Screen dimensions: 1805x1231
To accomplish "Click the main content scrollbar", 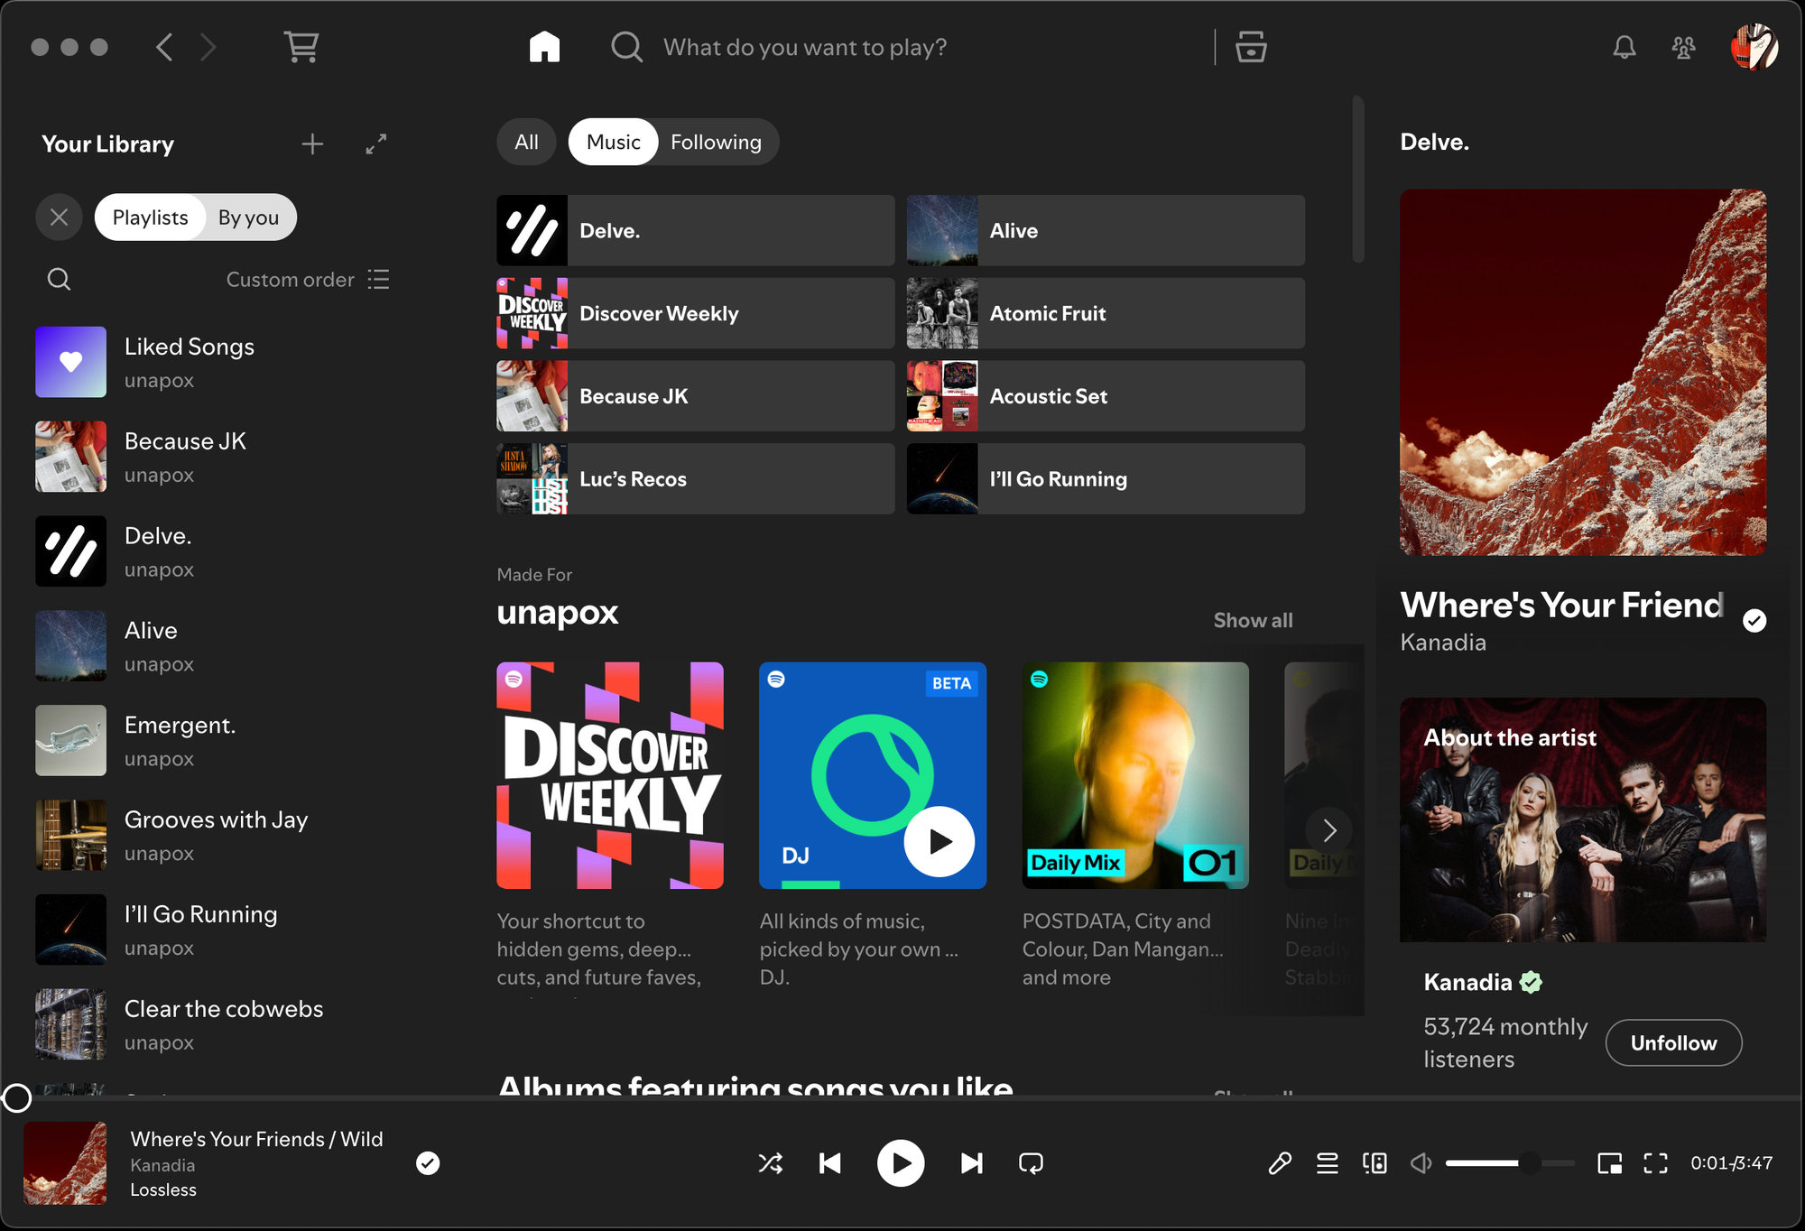I will pos(1357,179).
